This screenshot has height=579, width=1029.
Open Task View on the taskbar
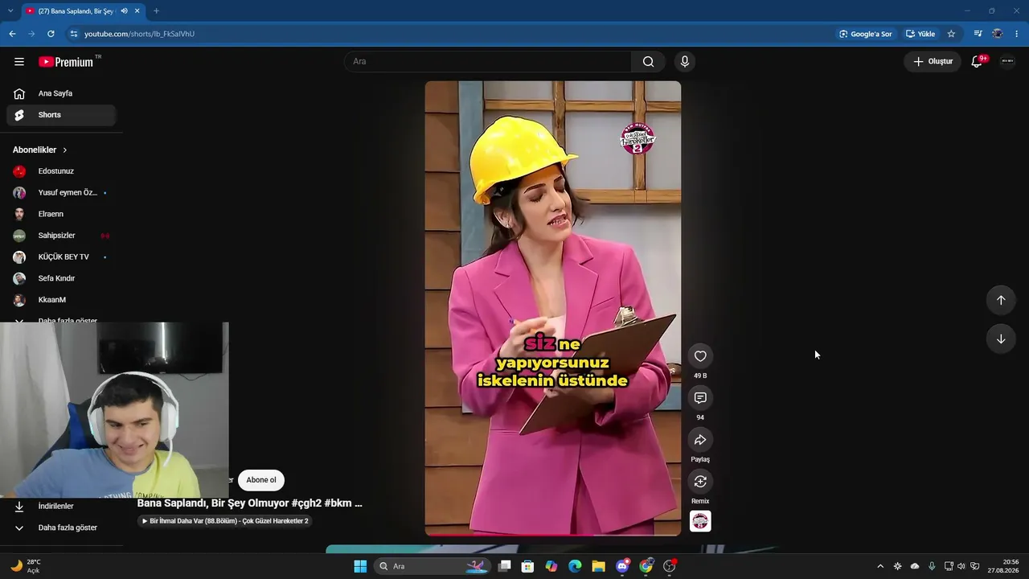tap(504, 566)
